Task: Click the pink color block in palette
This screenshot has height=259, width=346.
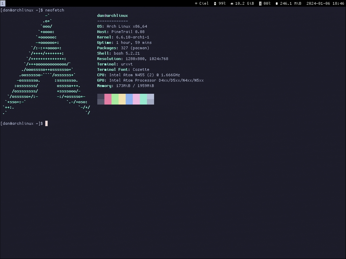Action: tap(108, 99)
